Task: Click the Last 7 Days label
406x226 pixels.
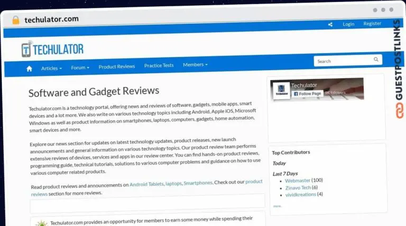Action: tap(285, 174)
